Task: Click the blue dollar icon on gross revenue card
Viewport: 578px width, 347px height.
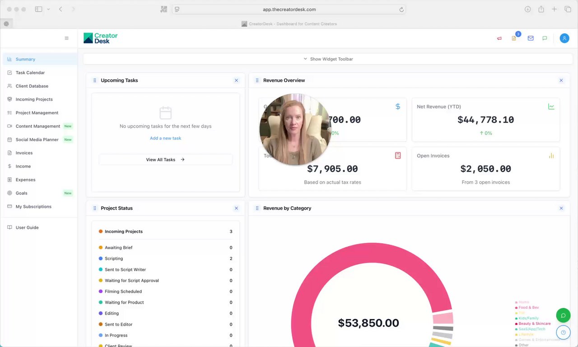Action: click(398, 106)
